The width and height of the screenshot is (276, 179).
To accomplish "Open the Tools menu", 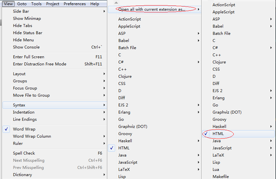I will point(36,4).
